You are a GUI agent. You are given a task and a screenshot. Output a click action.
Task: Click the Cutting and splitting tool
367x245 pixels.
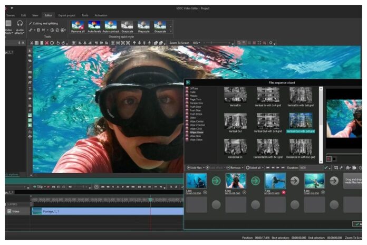(x=43, y=23)
